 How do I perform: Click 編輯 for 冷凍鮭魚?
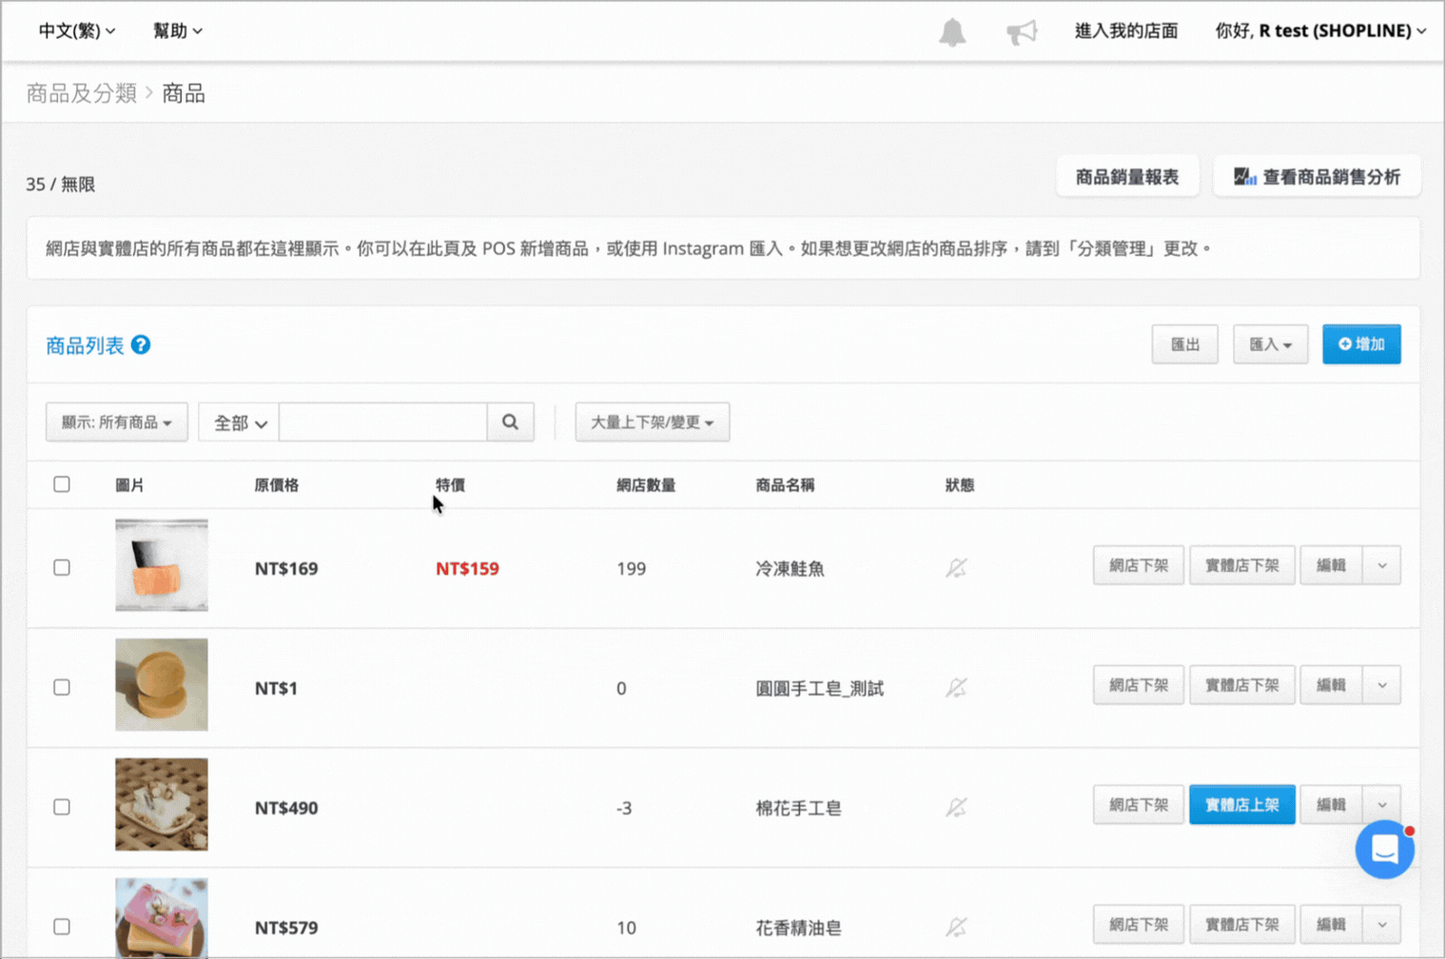1331,565
